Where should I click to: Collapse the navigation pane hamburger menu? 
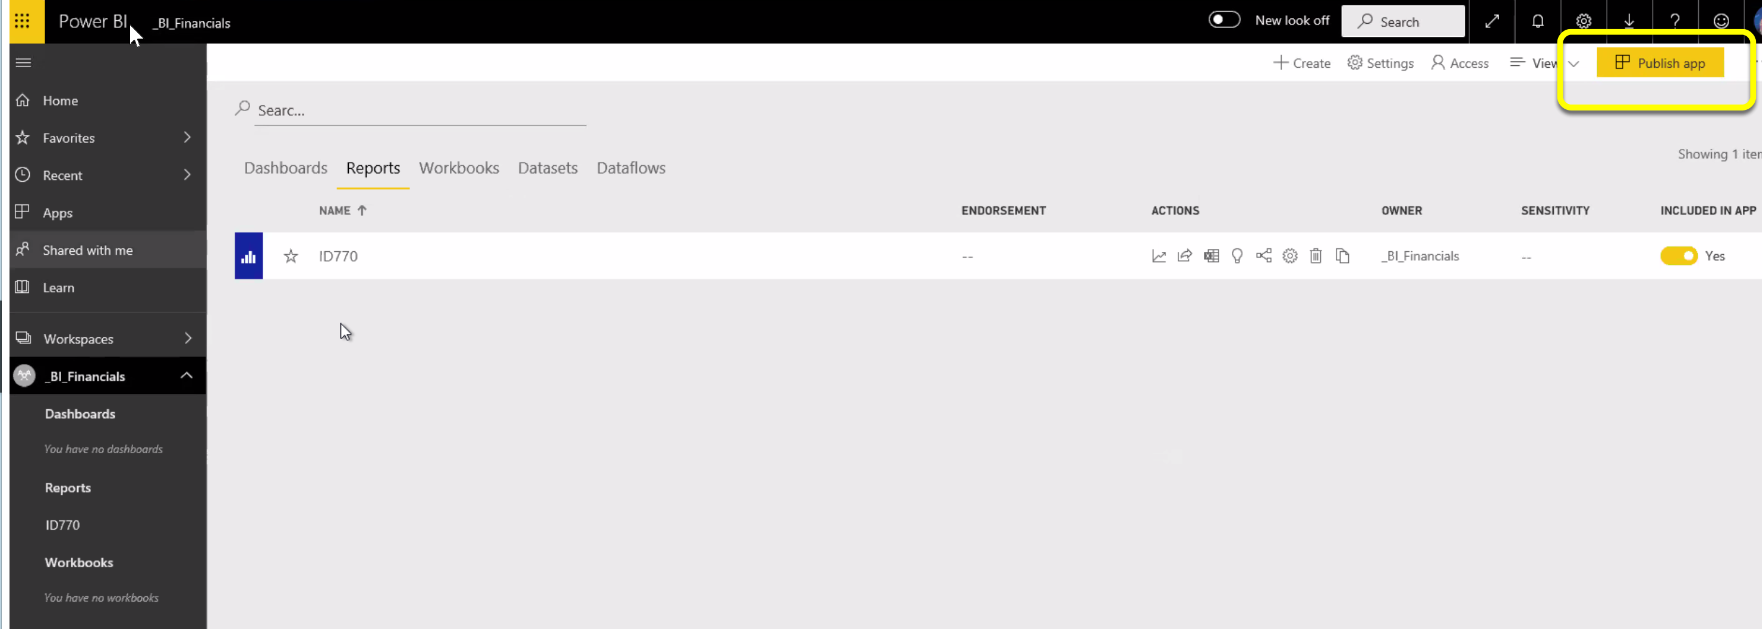[x=23, y=63]
